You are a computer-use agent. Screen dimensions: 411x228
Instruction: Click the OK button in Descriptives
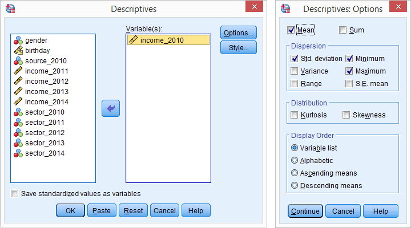pyautogui.click(x=70, y=211)
